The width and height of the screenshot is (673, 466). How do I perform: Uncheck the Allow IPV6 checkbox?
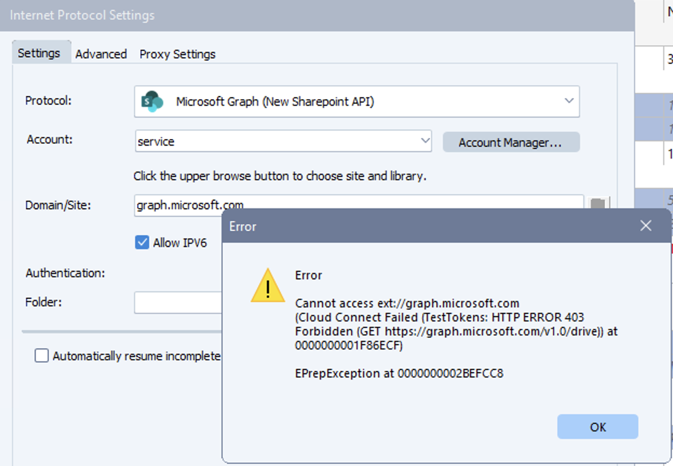(142, 243)
